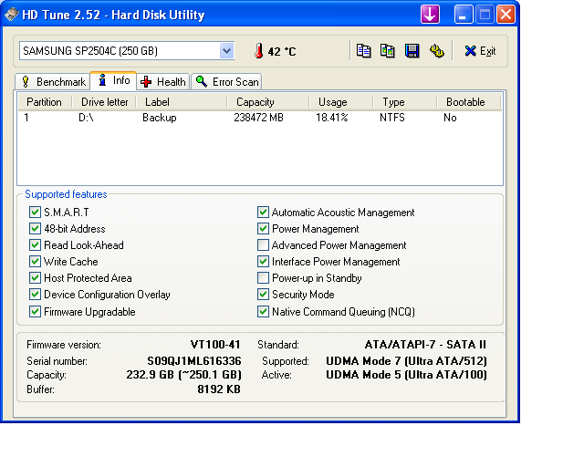This screenshot has height=467, width=584.
Task: Click the Drive letter column header
Action: pyautogui.click(x=104, y=102)
